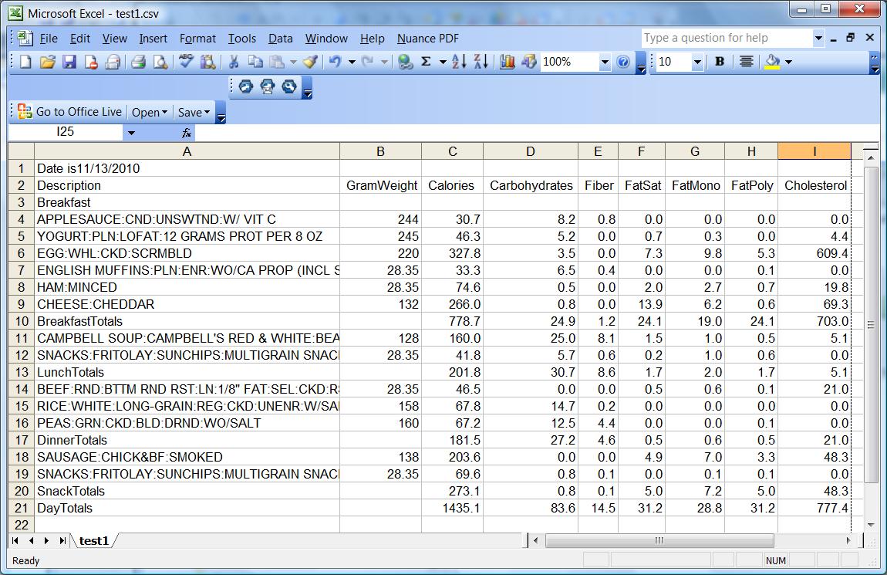
Task: Select the Cholesterol header cell
Action: pos(814,185)
